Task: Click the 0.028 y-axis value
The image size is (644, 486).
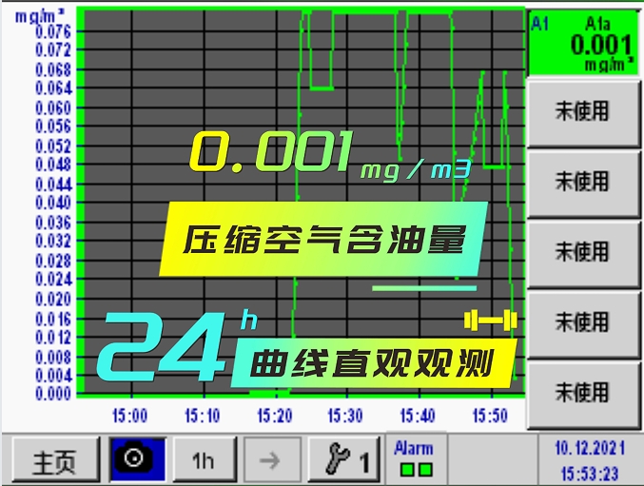Action: (53, 261)
